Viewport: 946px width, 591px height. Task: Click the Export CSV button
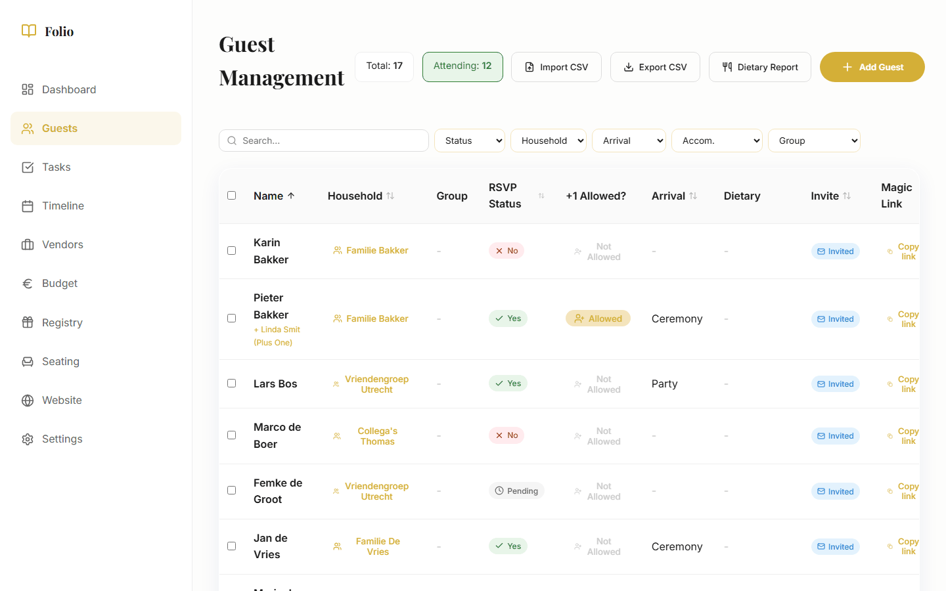pyautogui.click(x=655, y=67)
